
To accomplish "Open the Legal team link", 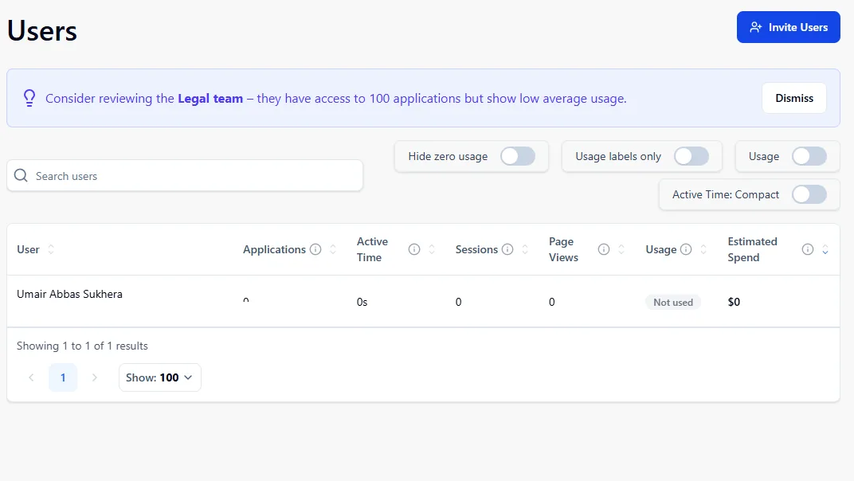I will pos(210,99).
